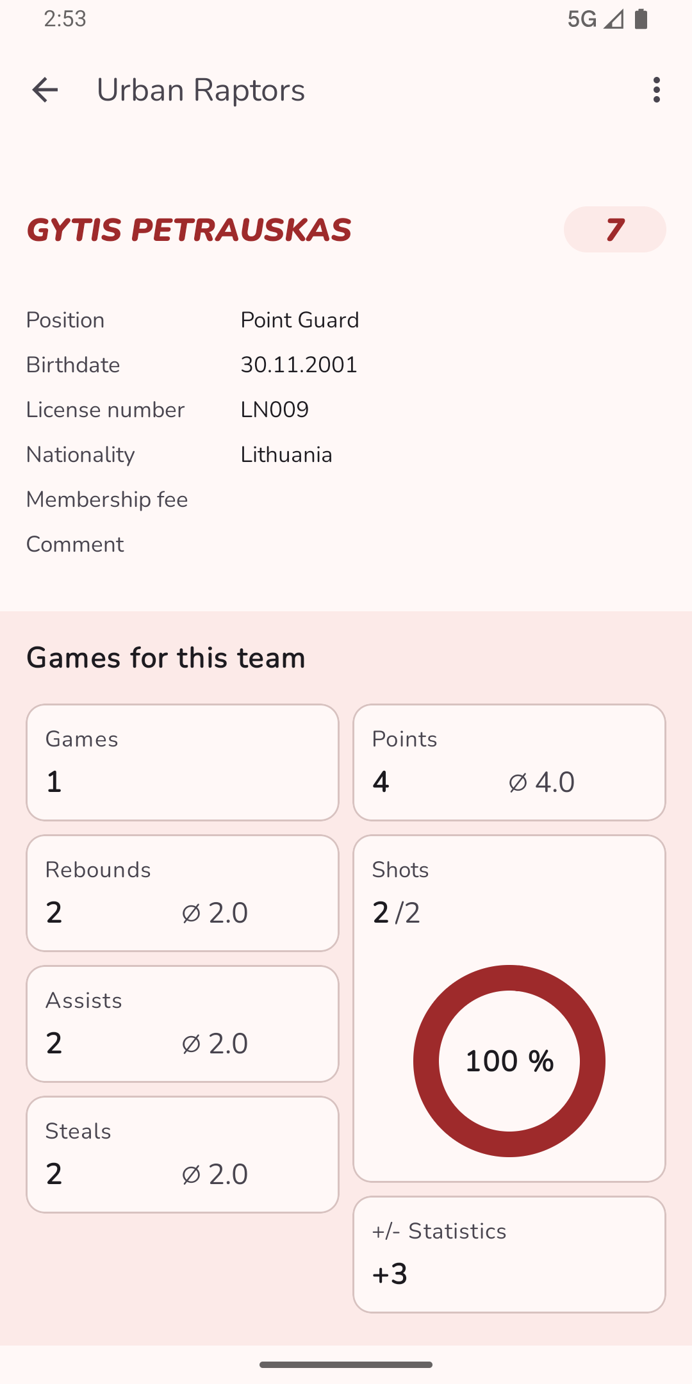This screenshot has height=1384, width=692.
Task: Tap jersey number 7 badge
Action: [614, 229]
